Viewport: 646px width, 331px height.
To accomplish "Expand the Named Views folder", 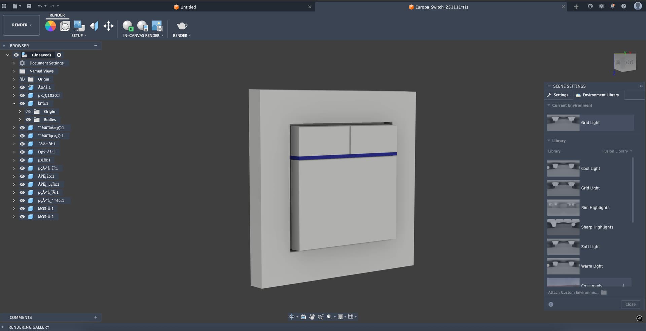I will (x=14, y=71).
